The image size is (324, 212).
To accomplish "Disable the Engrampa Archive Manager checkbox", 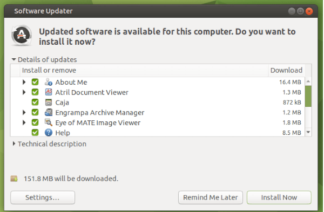I will pos(35,112).
